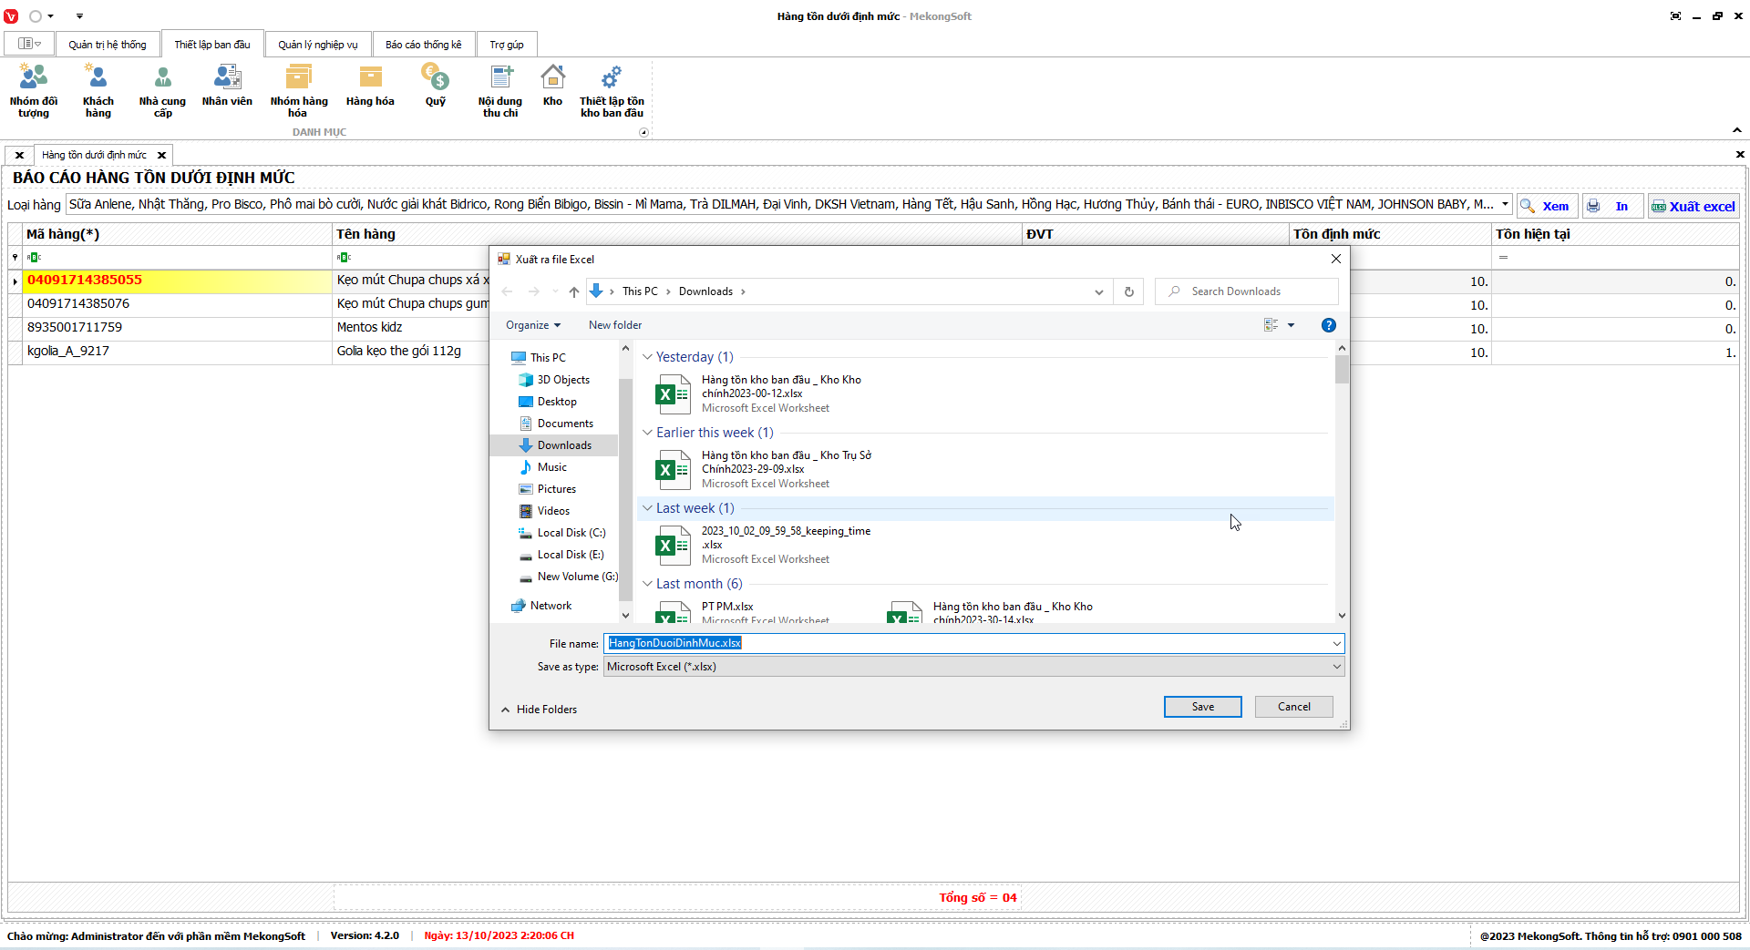Viewport: 1750px width, 950px height.
Task: Open the ribbon sidebar toggle menu
Action: point(29,44)
